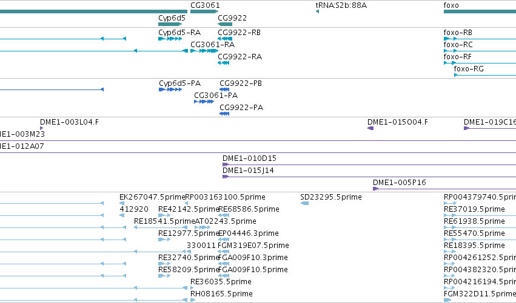This screenshot has height=303, width=516.
Task: Click the CG3061 gene bar
Action: (204, 12)
